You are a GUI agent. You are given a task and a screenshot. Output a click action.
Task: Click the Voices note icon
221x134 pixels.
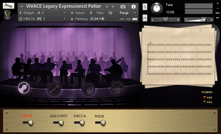pyautogui.click(x=72, y=13)
